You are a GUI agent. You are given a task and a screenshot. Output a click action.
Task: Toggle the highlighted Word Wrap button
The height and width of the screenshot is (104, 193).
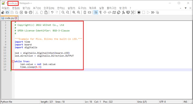click(96, 12)
